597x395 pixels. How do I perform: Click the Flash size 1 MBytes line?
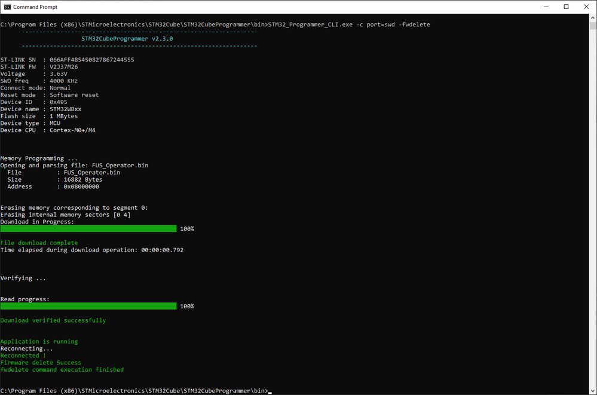[x=39, y=116]
